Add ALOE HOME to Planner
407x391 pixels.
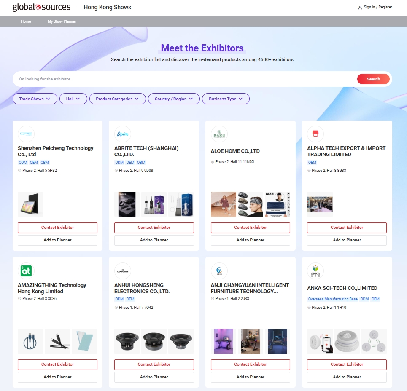click(x=251, y=240)
